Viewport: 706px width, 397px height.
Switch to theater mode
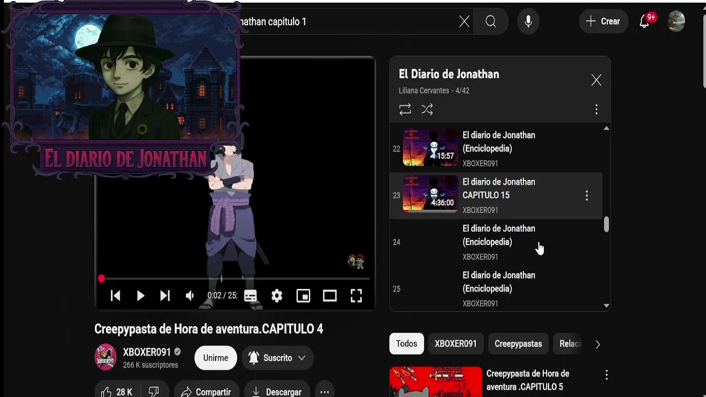330,296
